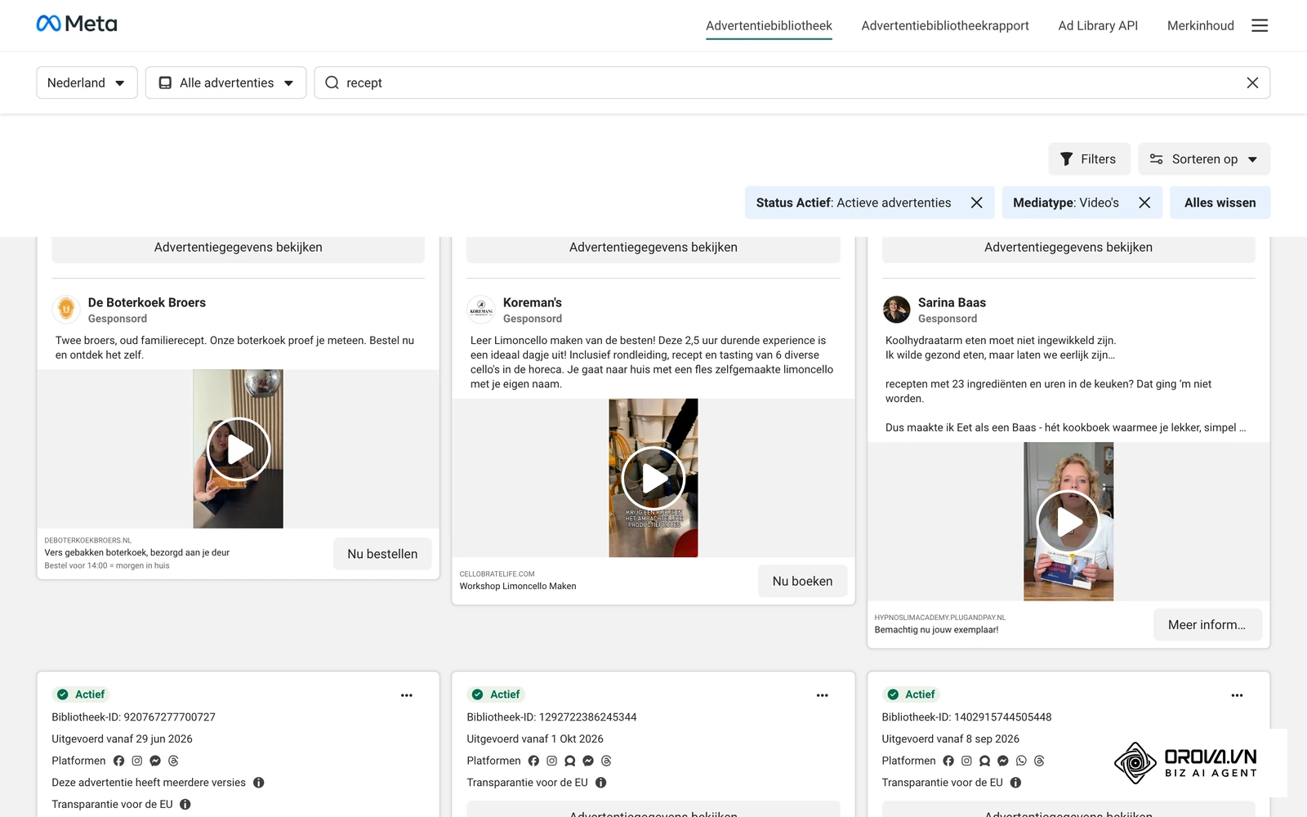Viewport: 1307px width, 817px height.
Task: Remove the Status Actief filter chip
Action: [976, 203]
